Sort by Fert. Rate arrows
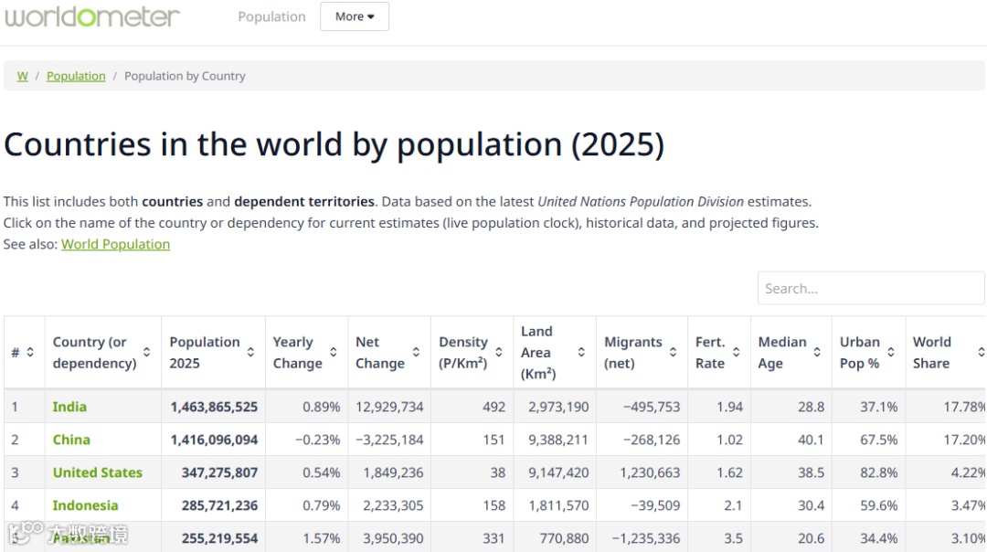Viewport: 987px width, 552px height. point(737,353)
